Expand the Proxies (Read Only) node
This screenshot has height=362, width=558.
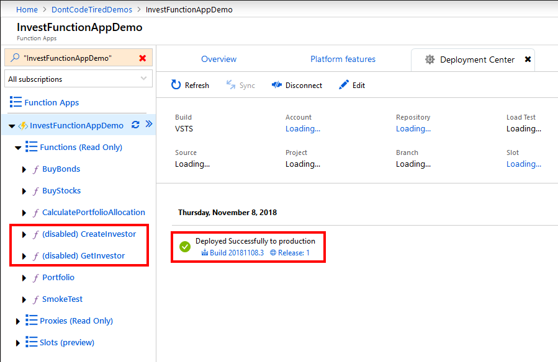(17, 320)
